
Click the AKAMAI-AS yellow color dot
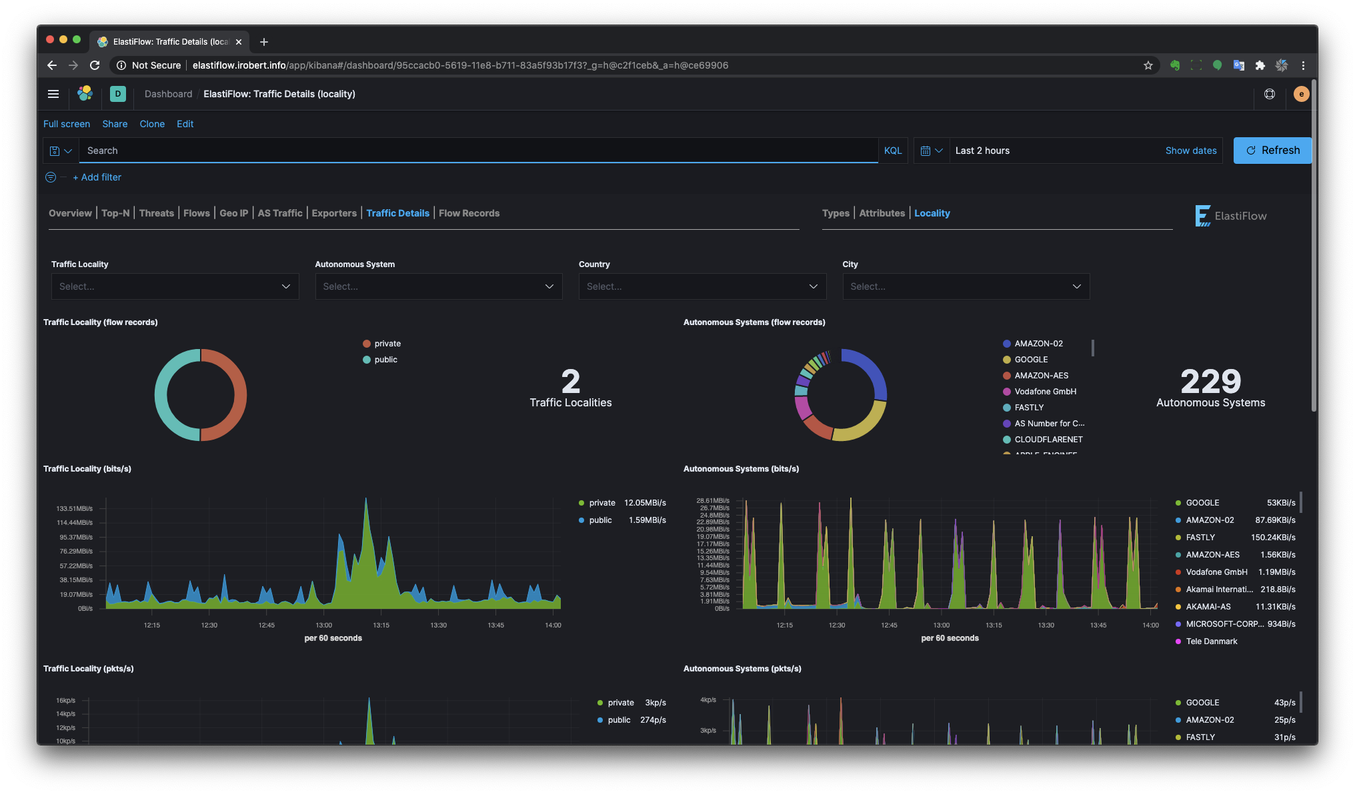(x=1178, y=607)
